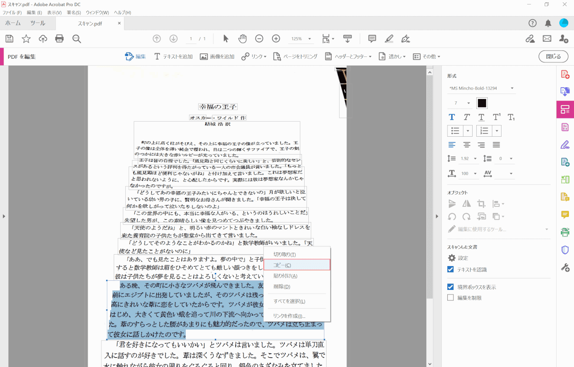The width and height of the screenshot is (574, 367).
Task: Switch to the ツール tab
Action: (x=38, y=23)
